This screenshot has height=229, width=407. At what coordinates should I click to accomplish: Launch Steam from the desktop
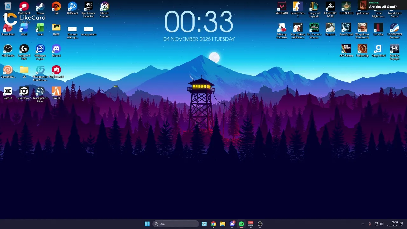tap(40, 9)
